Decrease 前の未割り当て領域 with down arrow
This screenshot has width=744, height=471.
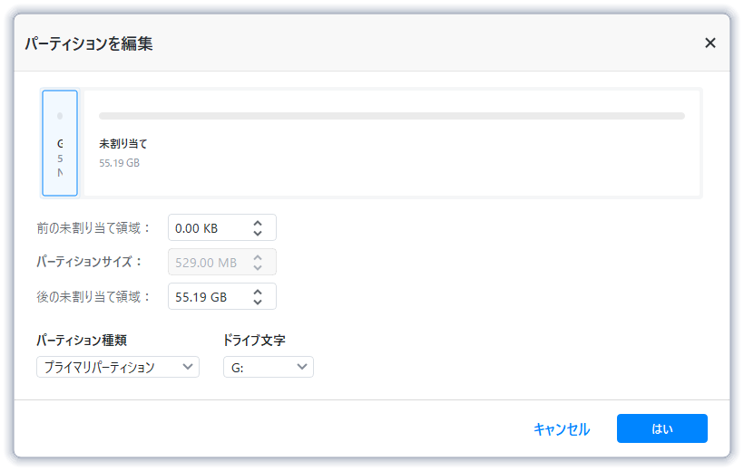click(x=258, y=233)
